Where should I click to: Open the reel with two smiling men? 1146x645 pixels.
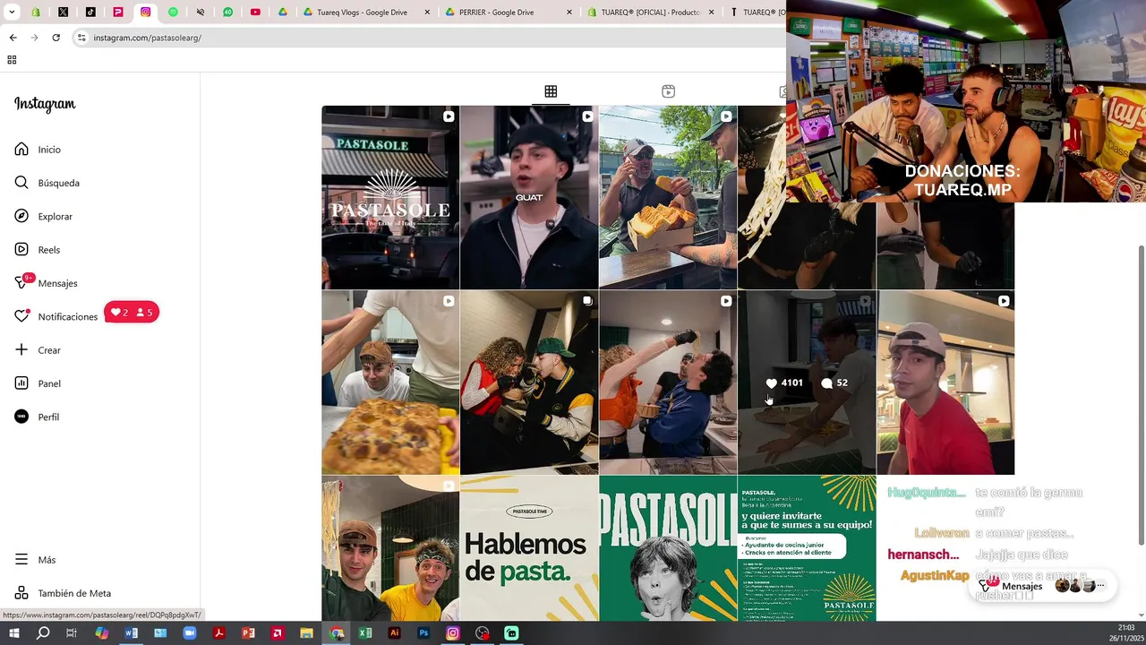390,548
